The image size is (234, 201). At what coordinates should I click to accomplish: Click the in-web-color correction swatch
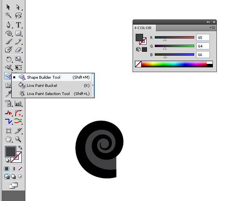(x=144, y=49)
